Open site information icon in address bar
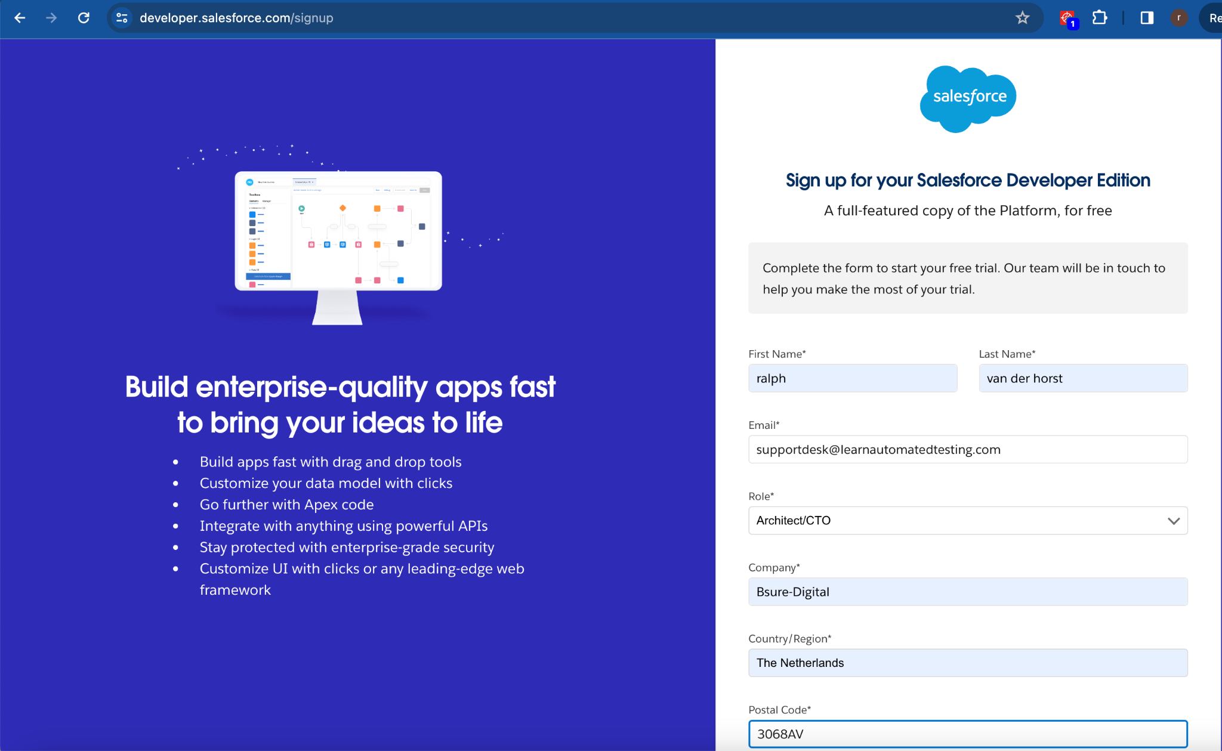1222x751 pixels. [122, 18]
